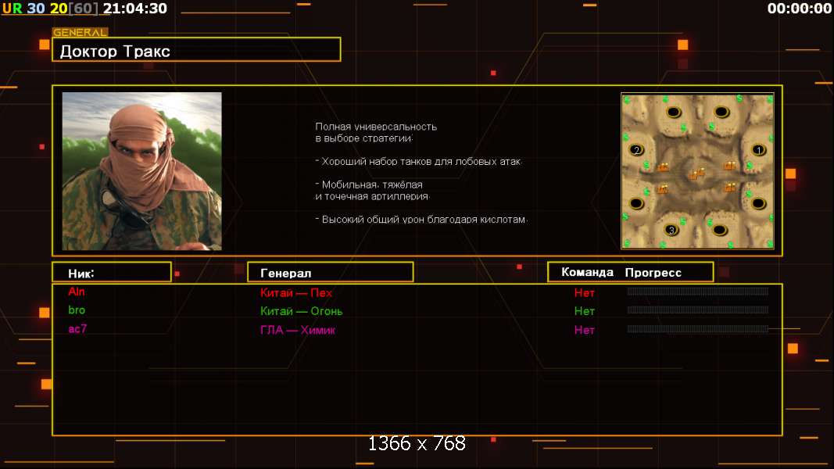The image size is (834, 469).
Task: Click the line 'Высокий общий урон благодаря кислотам'
Action: [422, 219]
